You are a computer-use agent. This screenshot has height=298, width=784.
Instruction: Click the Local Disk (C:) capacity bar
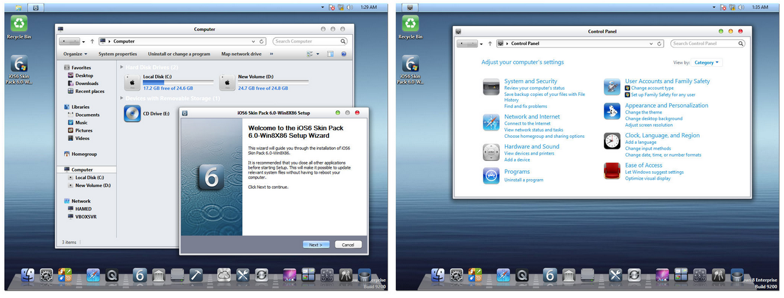coord(178,83)
